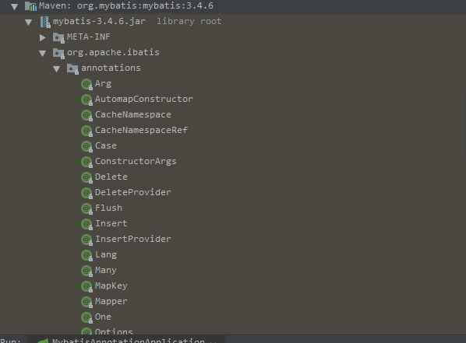The height and width of the screenshot is (343, 466).
Task: Collapse the mybatis-3.4.6.jar tree node
Action: (x=29, y=22)
